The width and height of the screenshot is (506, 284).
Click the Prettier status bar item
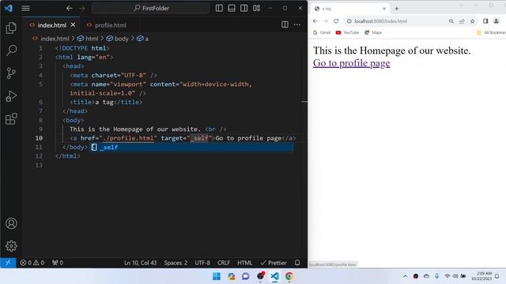coord(274,263)
